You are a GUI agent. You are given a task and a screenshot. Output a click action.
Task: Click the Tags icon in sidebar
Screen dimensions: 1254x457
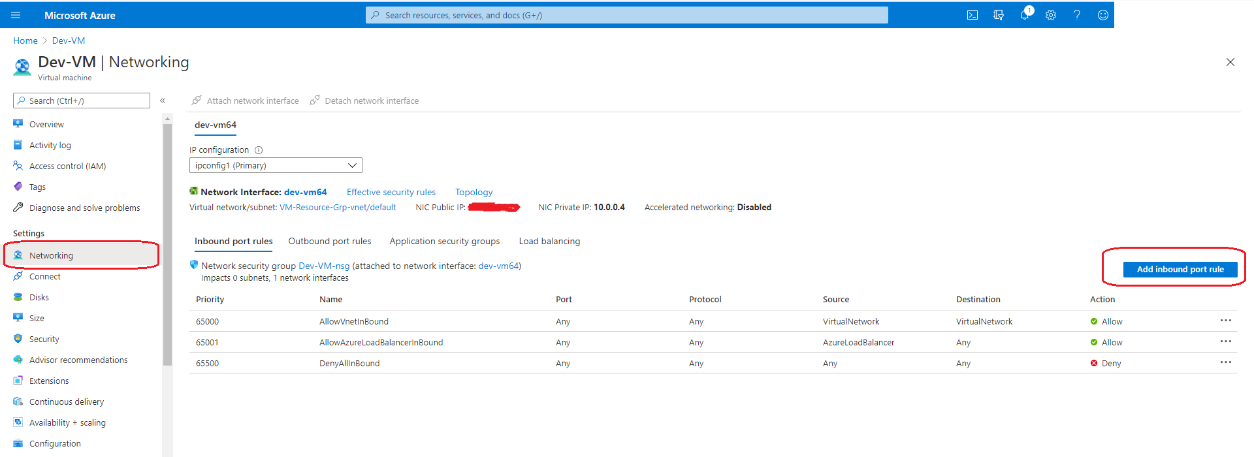18,187
